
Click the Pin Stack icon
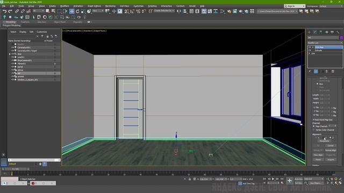pos(310,71)
